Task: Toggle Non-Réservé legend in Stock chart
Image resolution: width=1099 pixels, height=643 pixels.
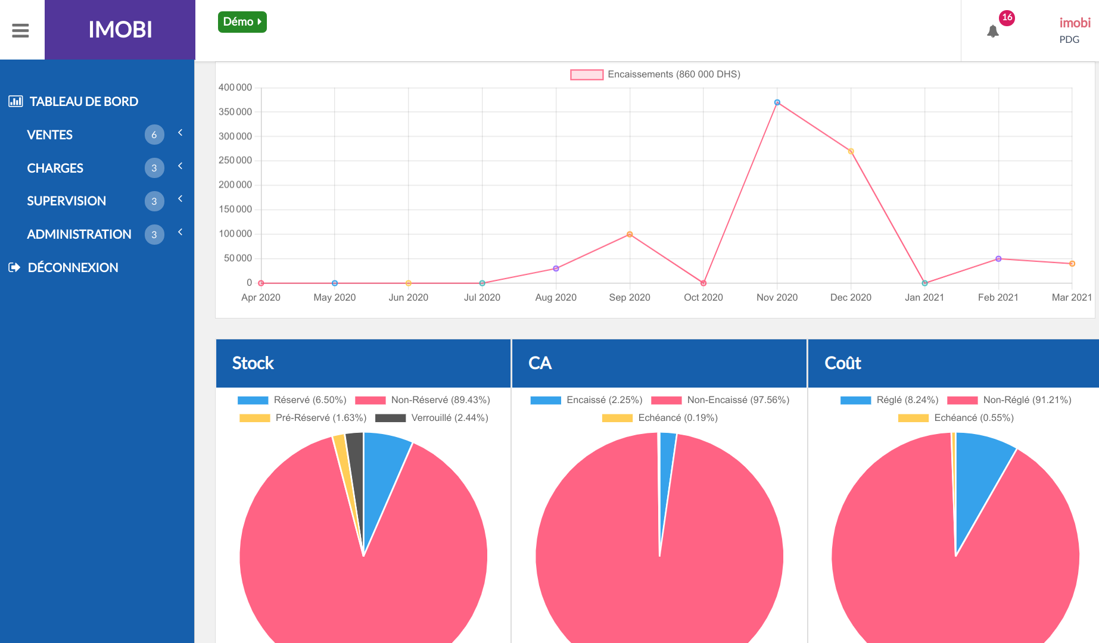Action: pos(422,400)
